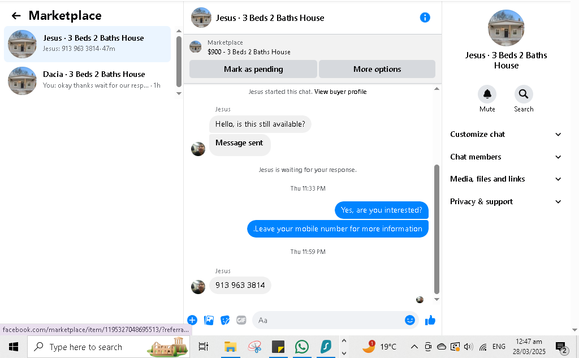This screenshot has width=579, height=358.
Task: Click 'Leave your mobile number' message bubble
Action: (x=338, y=228)
